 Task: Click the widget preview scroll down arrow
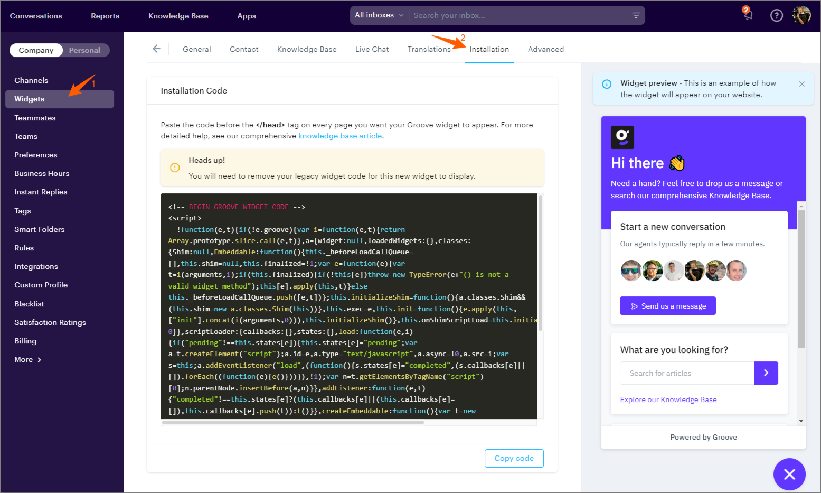tap(801, 421)
